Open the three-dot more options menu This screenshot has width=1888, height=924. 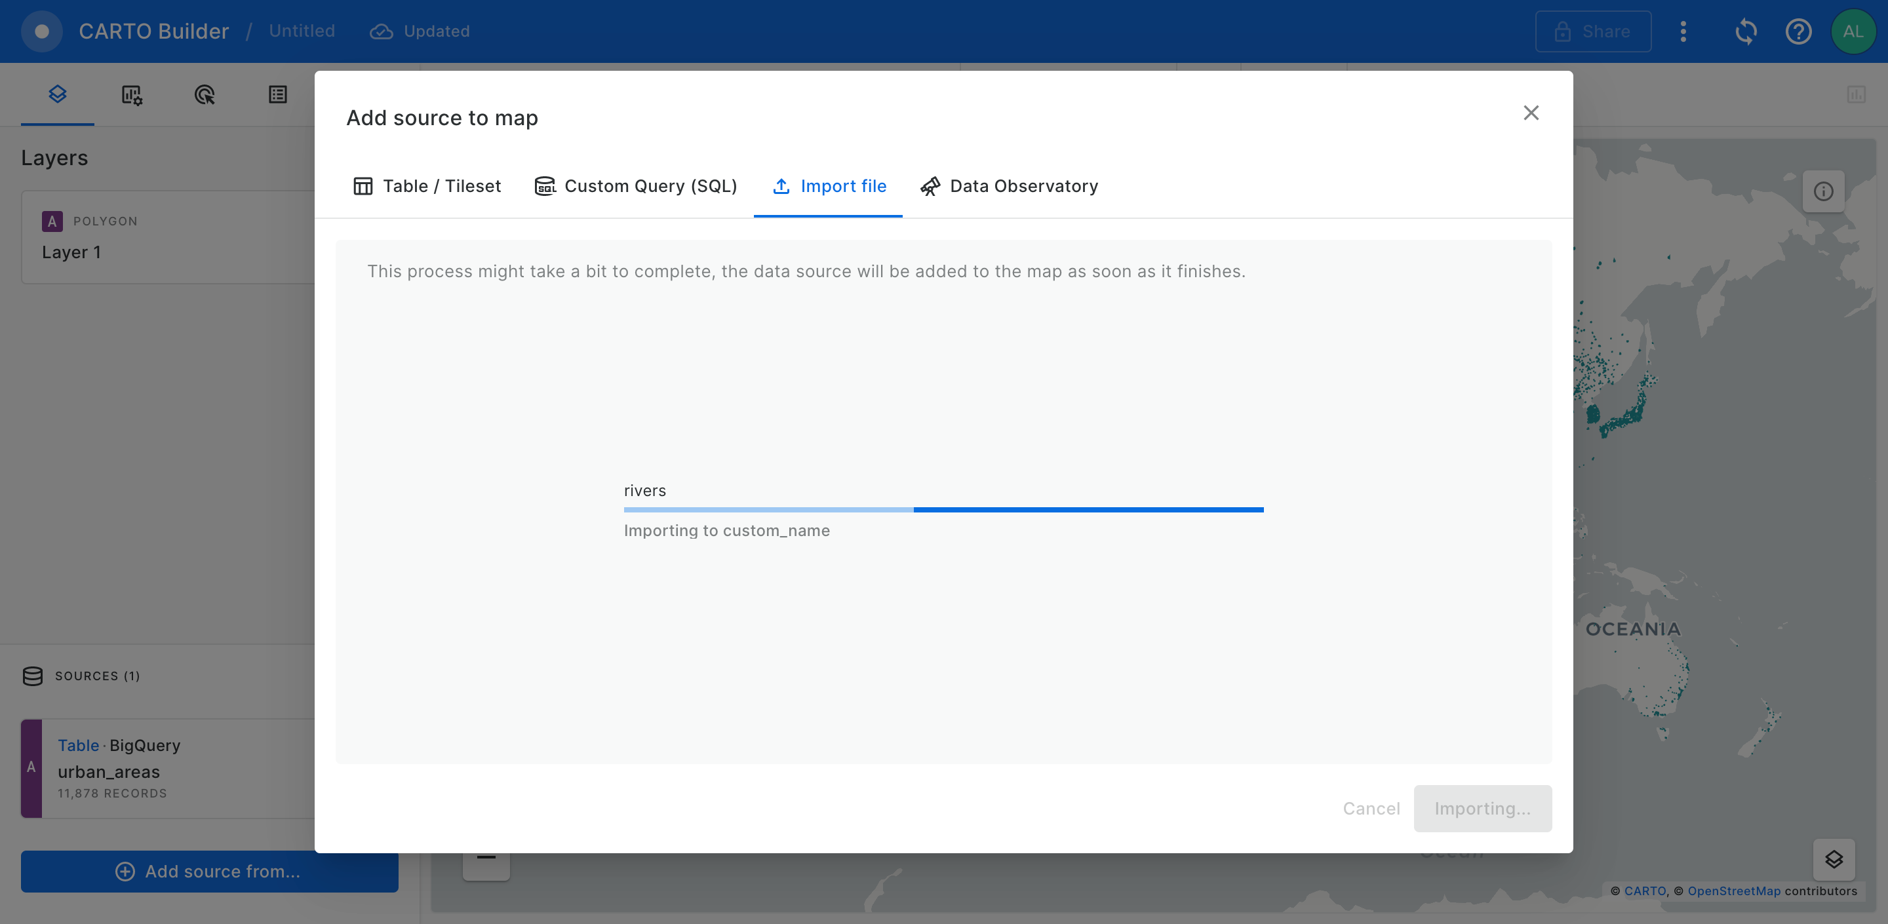1683,31
